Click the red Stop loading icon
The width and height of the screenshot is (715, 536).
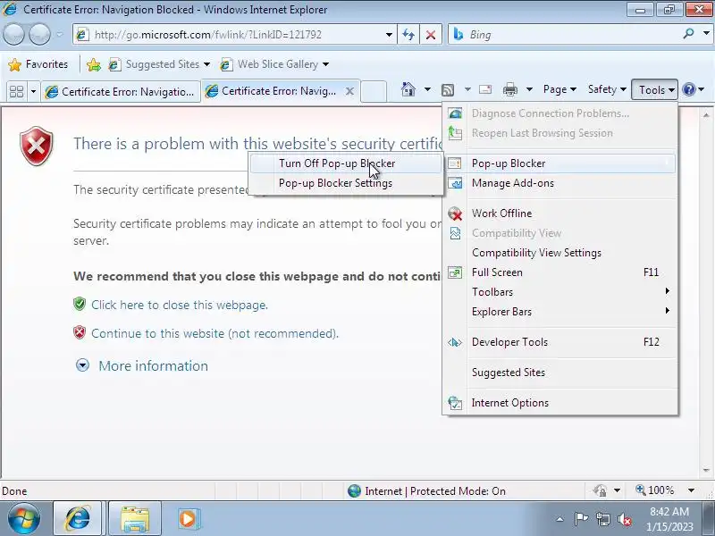click(431, 35)
